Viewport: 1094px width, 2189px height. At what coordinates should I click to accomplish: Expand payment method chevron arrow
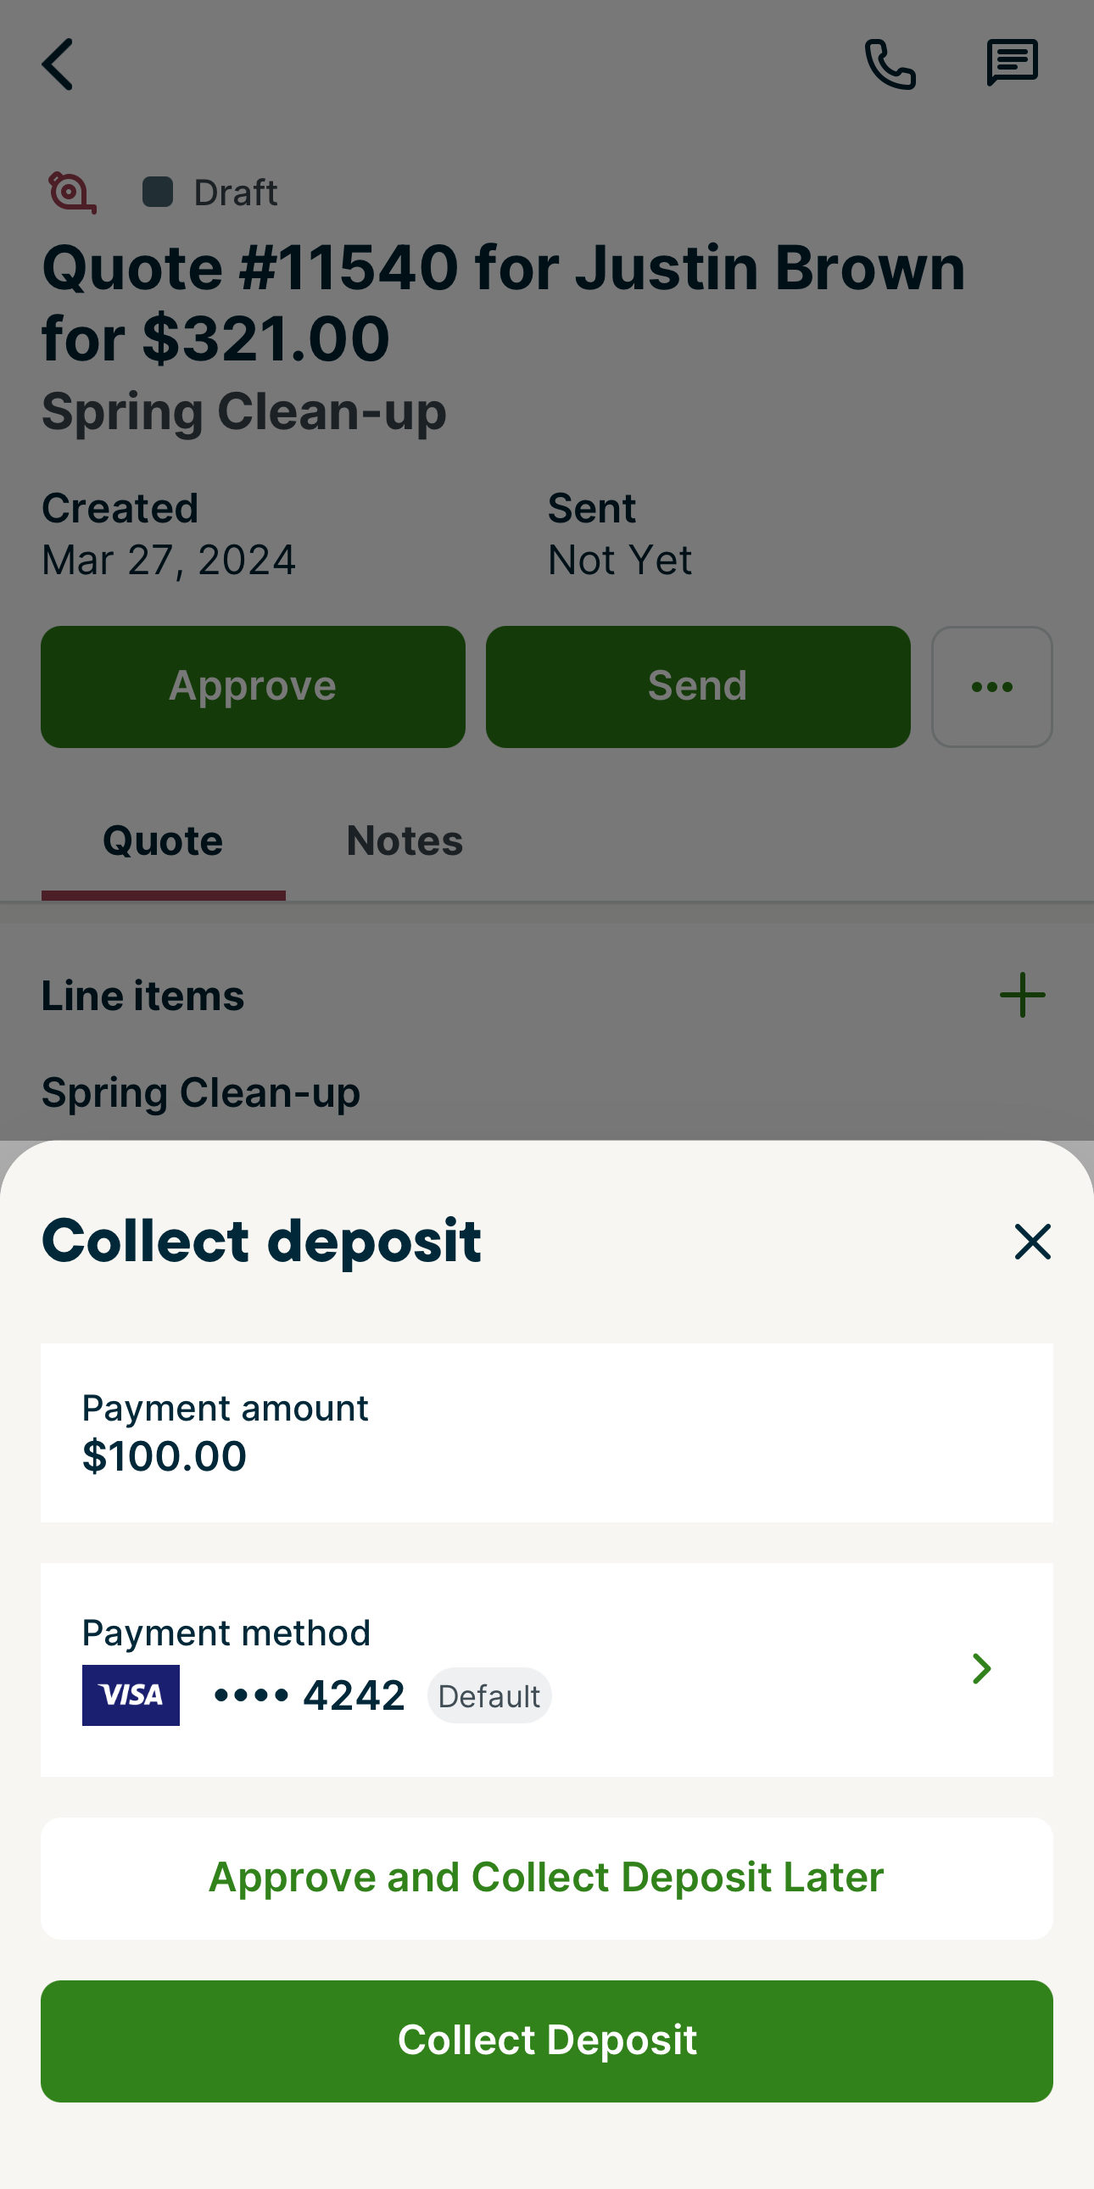(981, 1669)
